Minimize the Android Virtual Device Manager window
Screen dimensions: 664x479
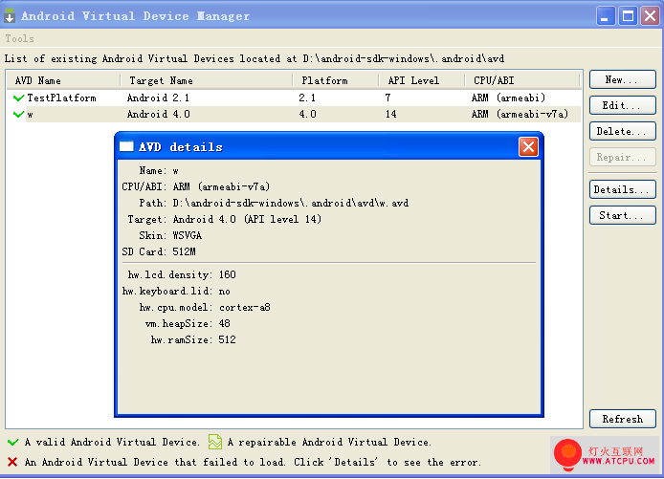click(606, 16)
